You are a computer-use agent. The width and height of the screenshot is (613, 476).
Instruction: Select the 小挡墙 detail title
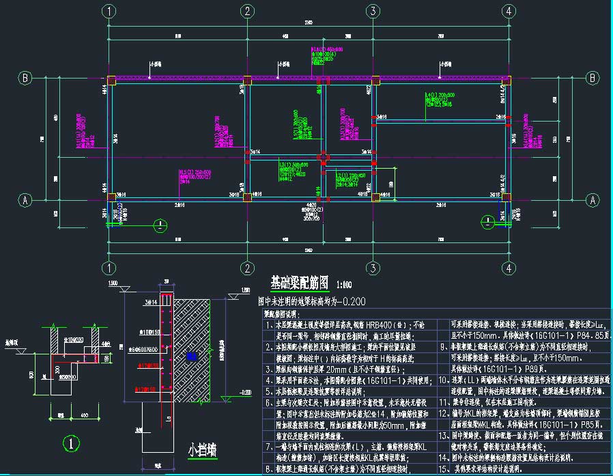[x=203, y=450]
